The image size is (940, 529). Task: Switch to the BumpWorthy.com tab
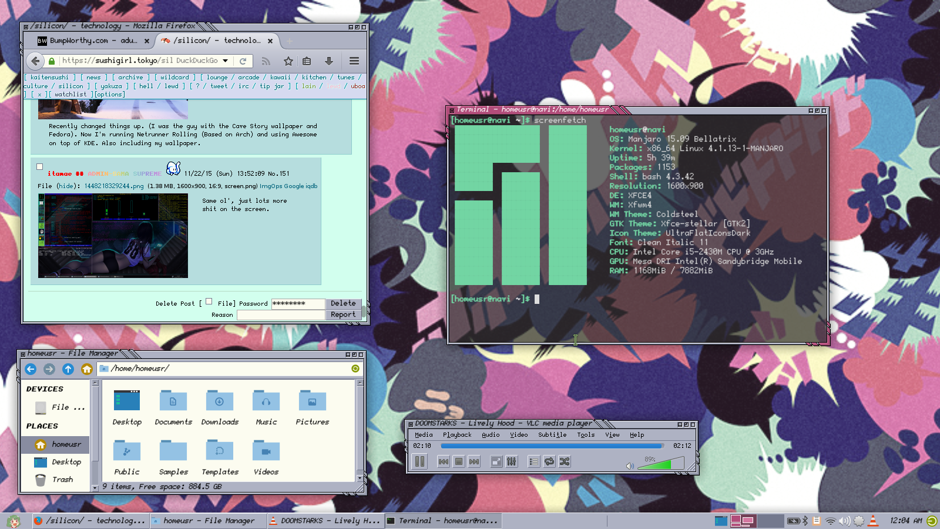88,41
